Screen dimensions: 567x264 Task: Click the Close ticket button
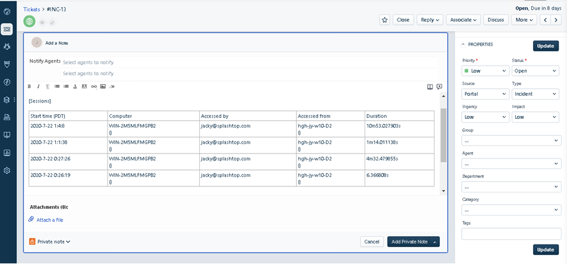(403, 20)
